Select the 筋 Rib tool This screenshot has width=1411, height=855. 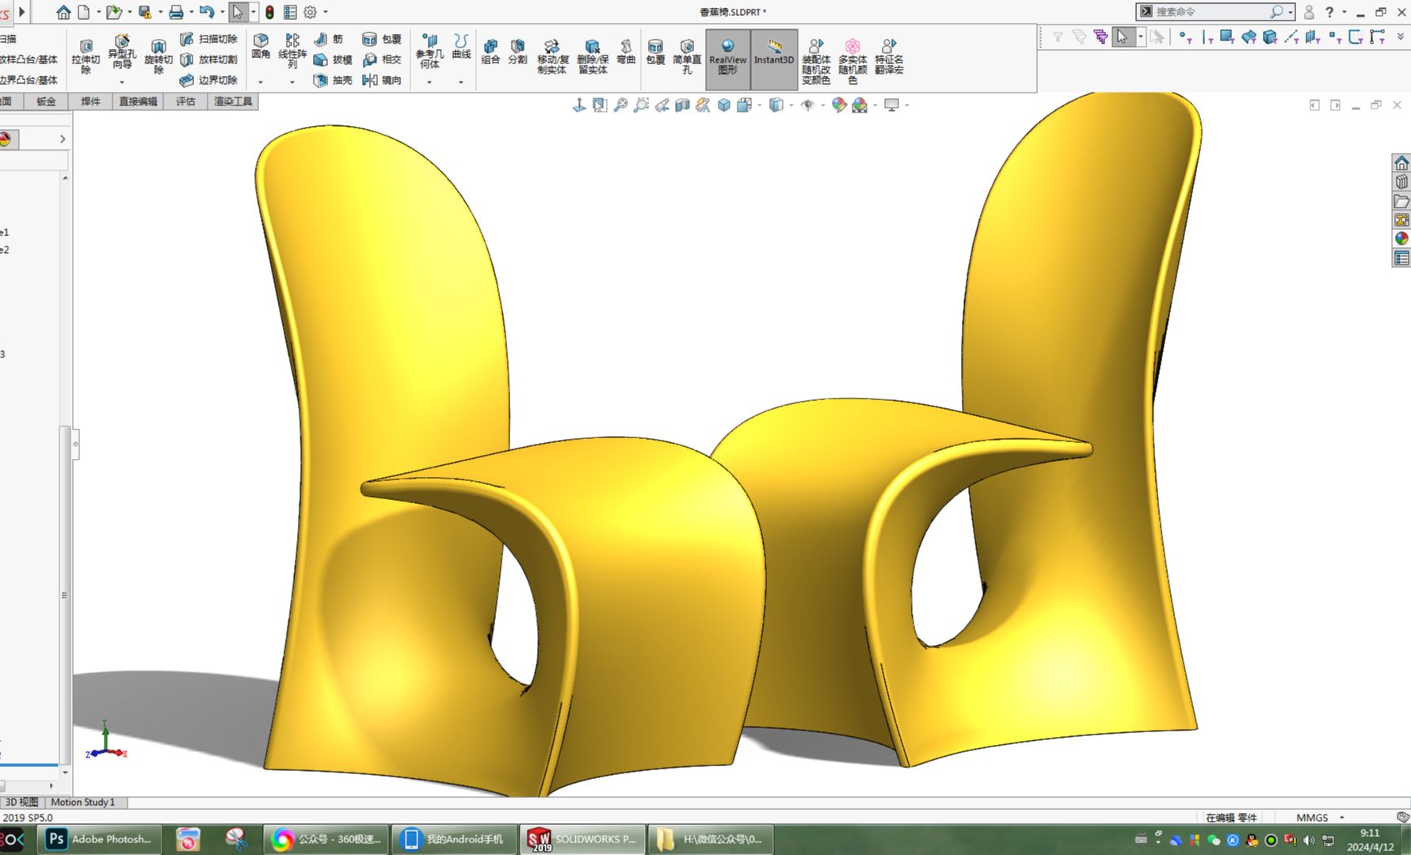click(x=329, y=39)
